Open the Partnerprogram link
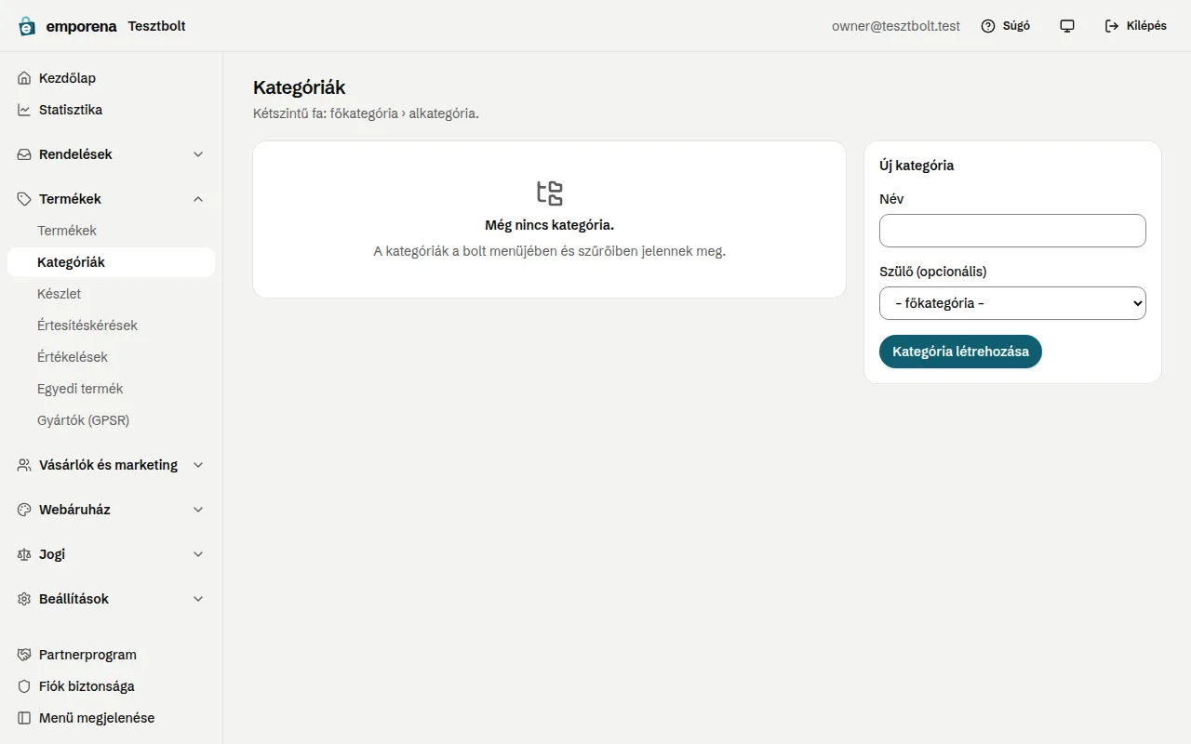The height and width of the screenshot is (744, 1191). [87, 655]
